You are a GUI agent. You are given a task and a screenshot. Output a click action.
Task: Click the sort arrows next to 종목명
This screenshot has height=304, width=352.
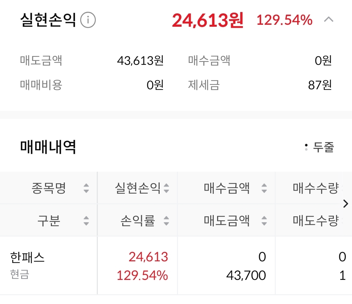click(x=86, y=188)
